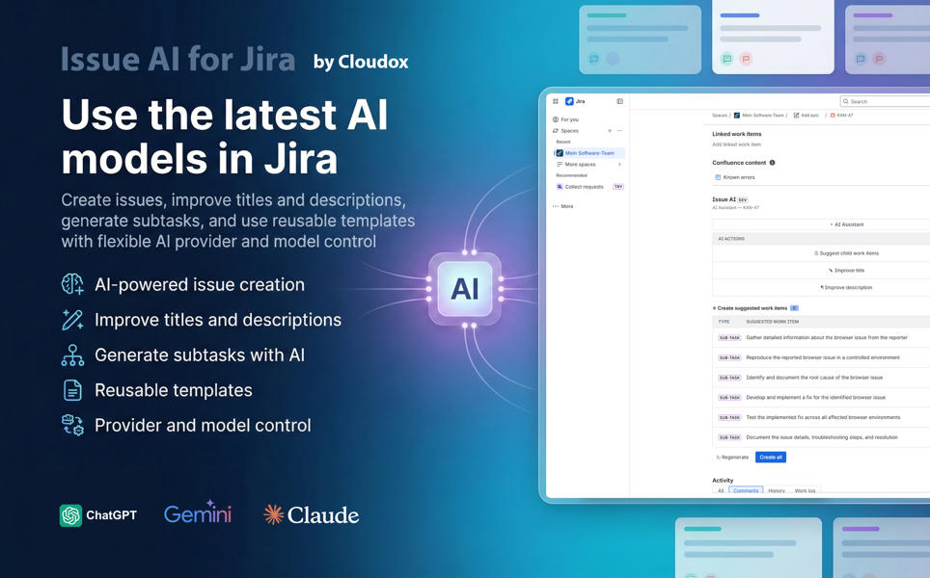Add a space with the plus icon
Image resolution: width=930 pixels, height=578 pixels.
[610, 130]
